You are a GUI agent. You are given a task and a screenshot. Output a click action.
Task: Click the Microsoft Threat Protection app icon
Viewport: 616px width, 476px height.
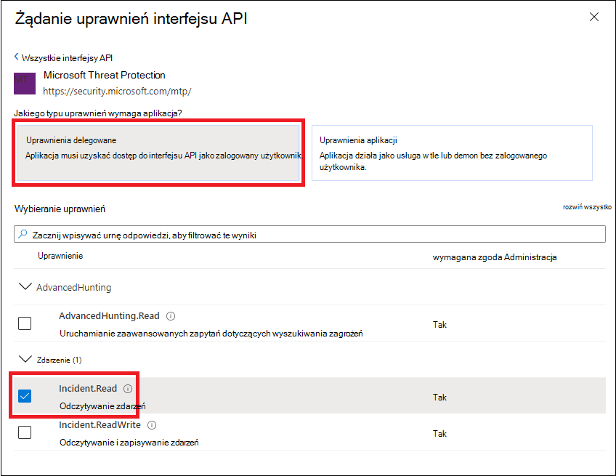point(25,84)
